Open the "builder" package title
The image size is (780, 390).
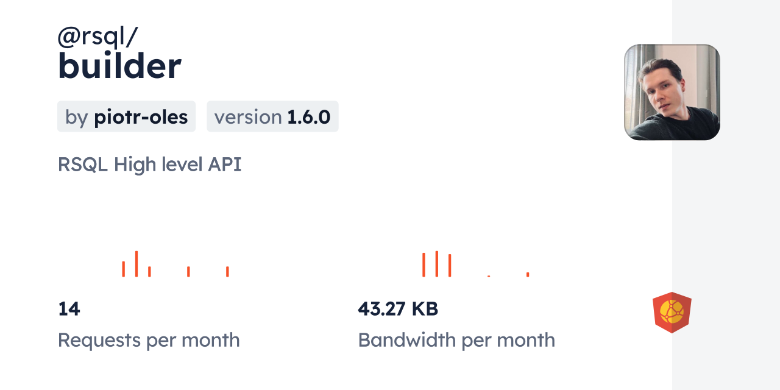[119, 66]
